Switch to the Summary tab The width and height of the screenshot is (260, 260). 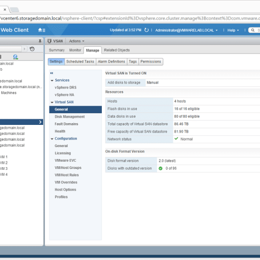click(57, 50)
